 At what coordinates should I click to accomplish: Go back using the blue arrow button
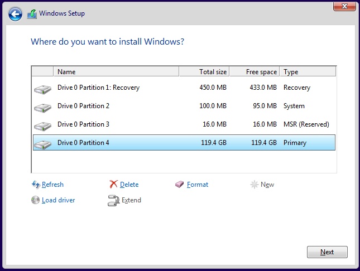[16, 14]
